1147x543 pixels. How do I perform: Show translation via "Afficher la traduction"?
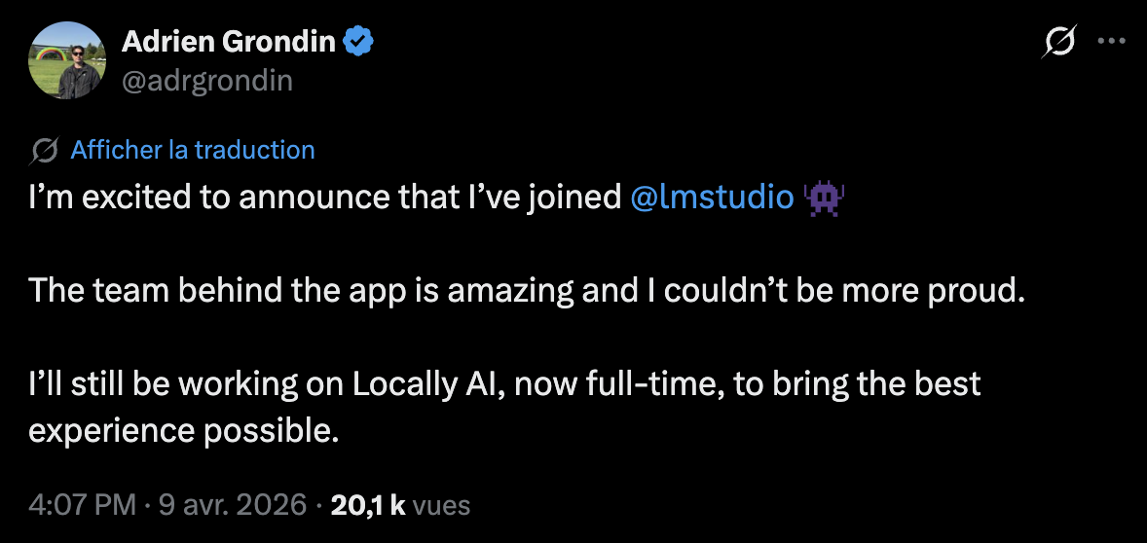(x=193, y=150)
